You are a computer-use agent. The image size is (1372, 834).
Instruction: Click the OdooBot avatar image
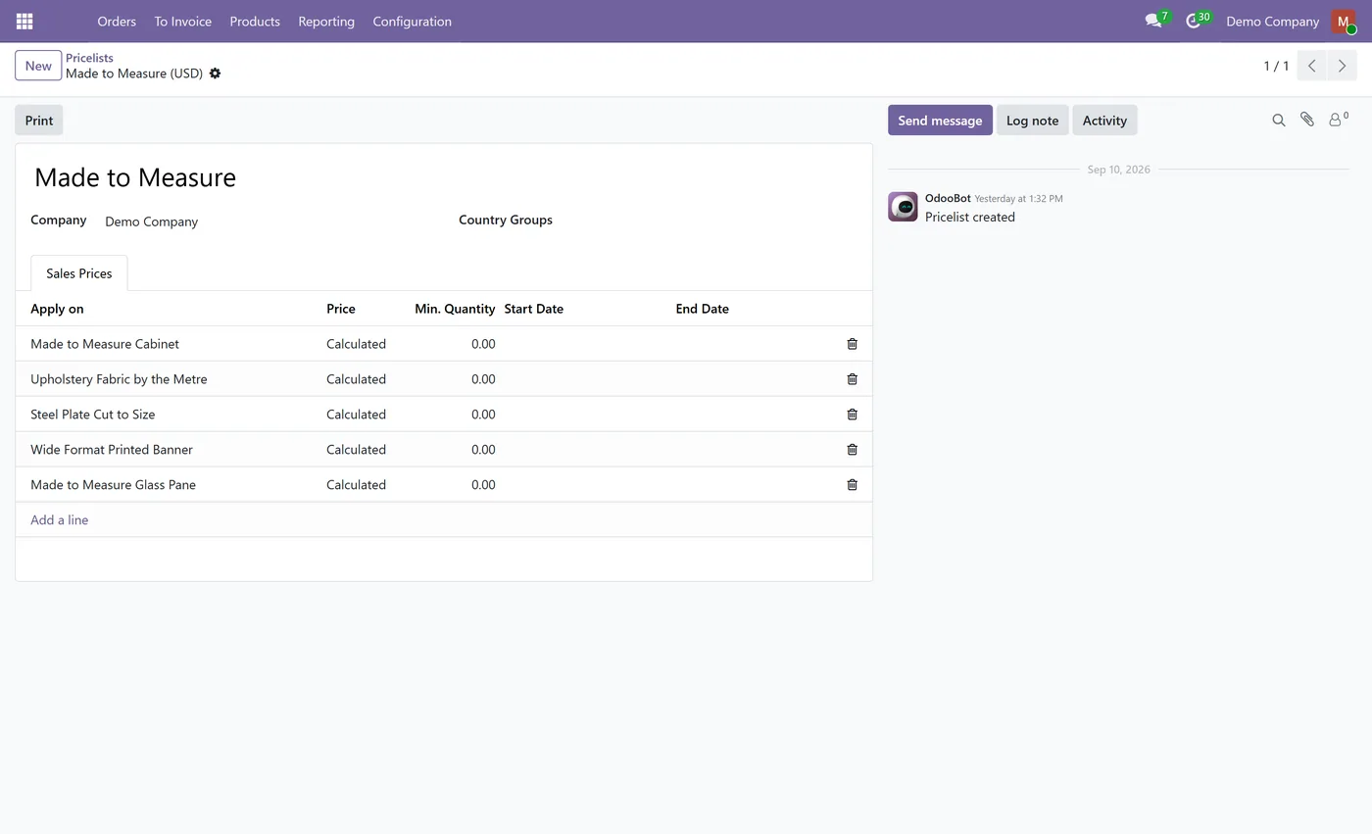[903, 207]
